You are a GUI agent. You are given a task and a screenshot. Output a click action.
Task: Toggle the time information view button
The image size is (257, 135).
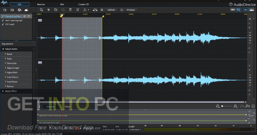[239, 10]
